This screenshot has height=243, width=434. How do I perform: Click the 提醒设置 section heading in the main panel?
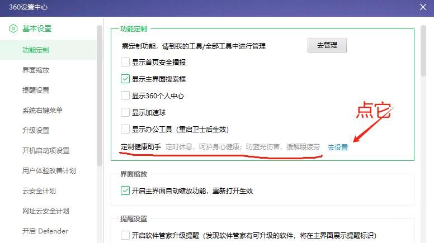[x=134, y=219]
